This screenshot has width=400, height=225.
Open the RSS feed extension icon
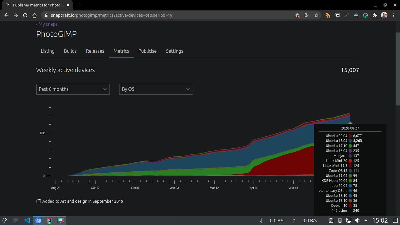point(328,15)
